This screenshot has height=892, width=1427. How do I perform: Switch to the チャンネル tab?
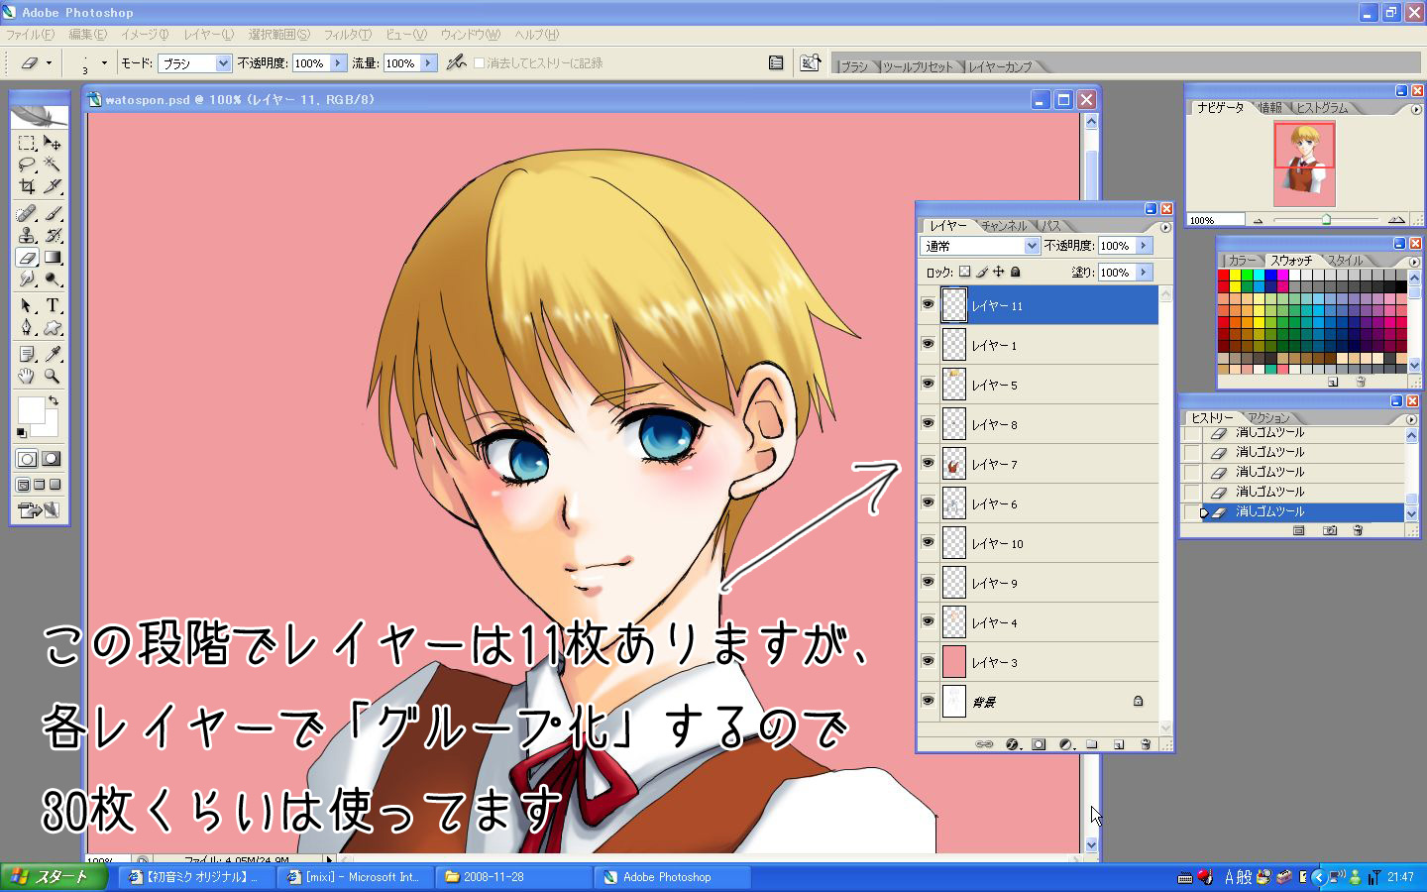(1005, 226)
